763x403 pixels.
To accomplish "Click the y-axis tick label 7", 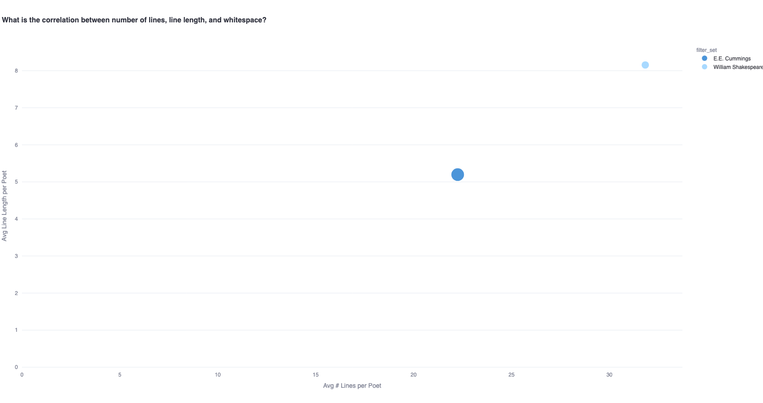I will [x=16, y=108].
